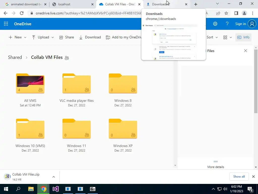Open the Chrome three-dot menu
This screenshot has width=258, height=194.
click(x=252, y=13)
